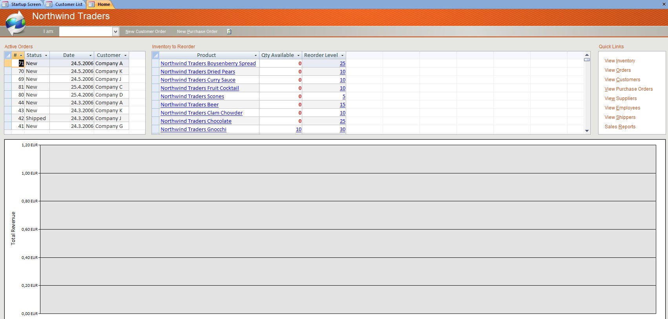Close the tabbed document with the X

(x=664, y=4)
